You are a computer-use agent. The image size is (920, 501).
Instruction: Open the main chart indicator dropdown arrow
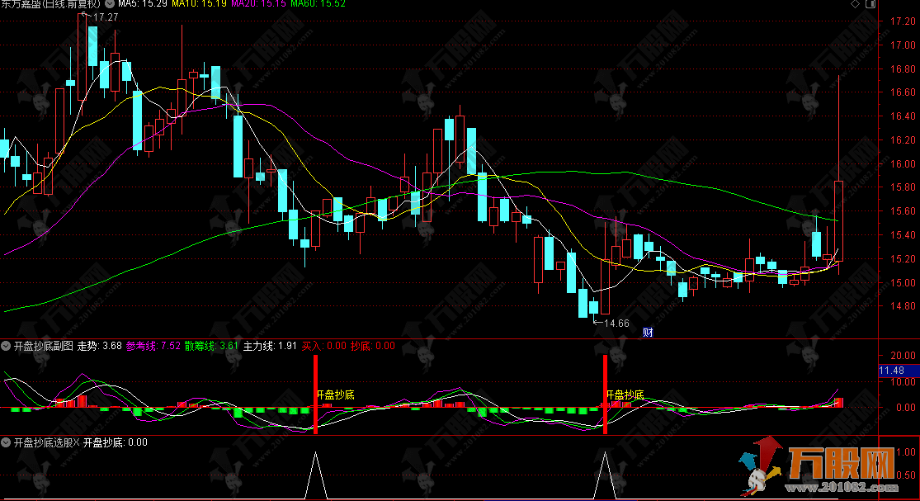110,3
